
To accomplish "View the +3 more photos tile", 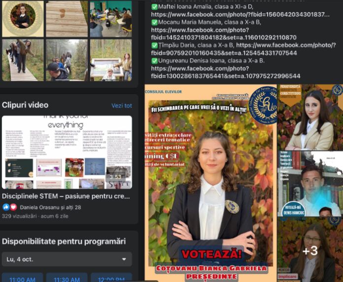I will (x=310, y=250).
